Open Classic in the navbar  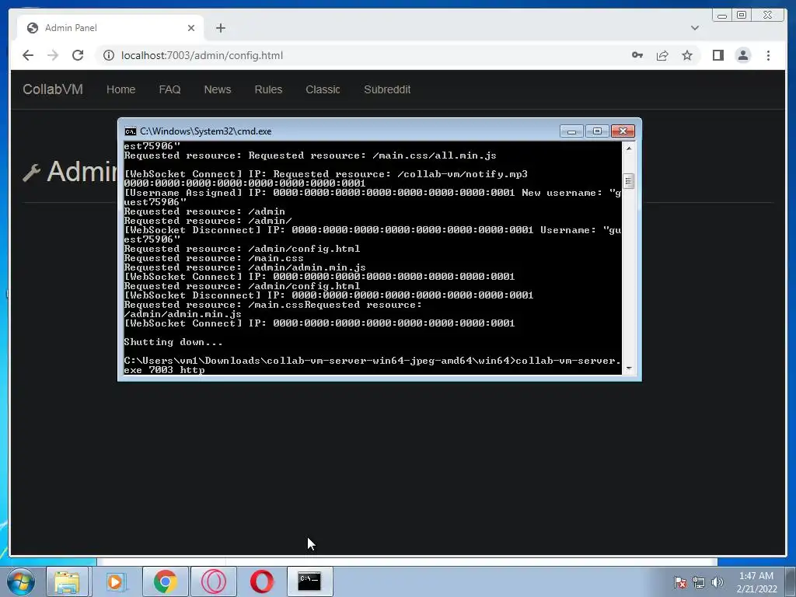pos(323,89)
